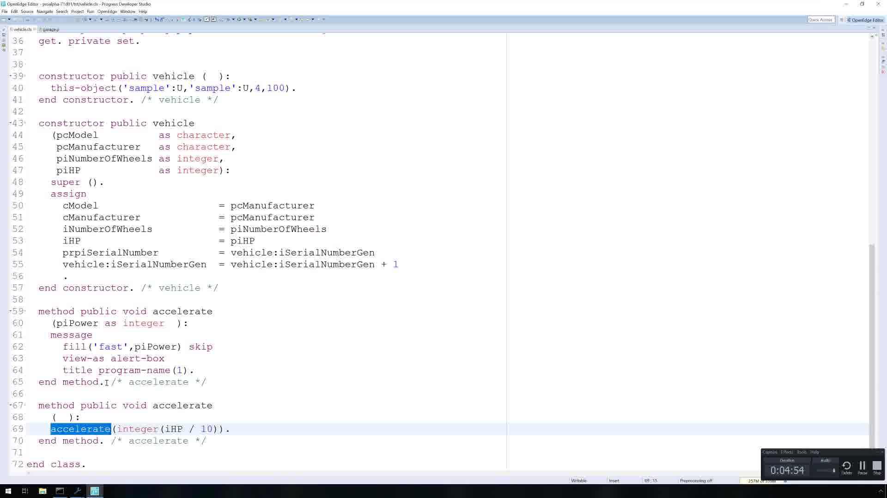Click 'view-as alert-box' on line 63
The width and height of the screenshot is (887, 498).
[x=114, y=358]
